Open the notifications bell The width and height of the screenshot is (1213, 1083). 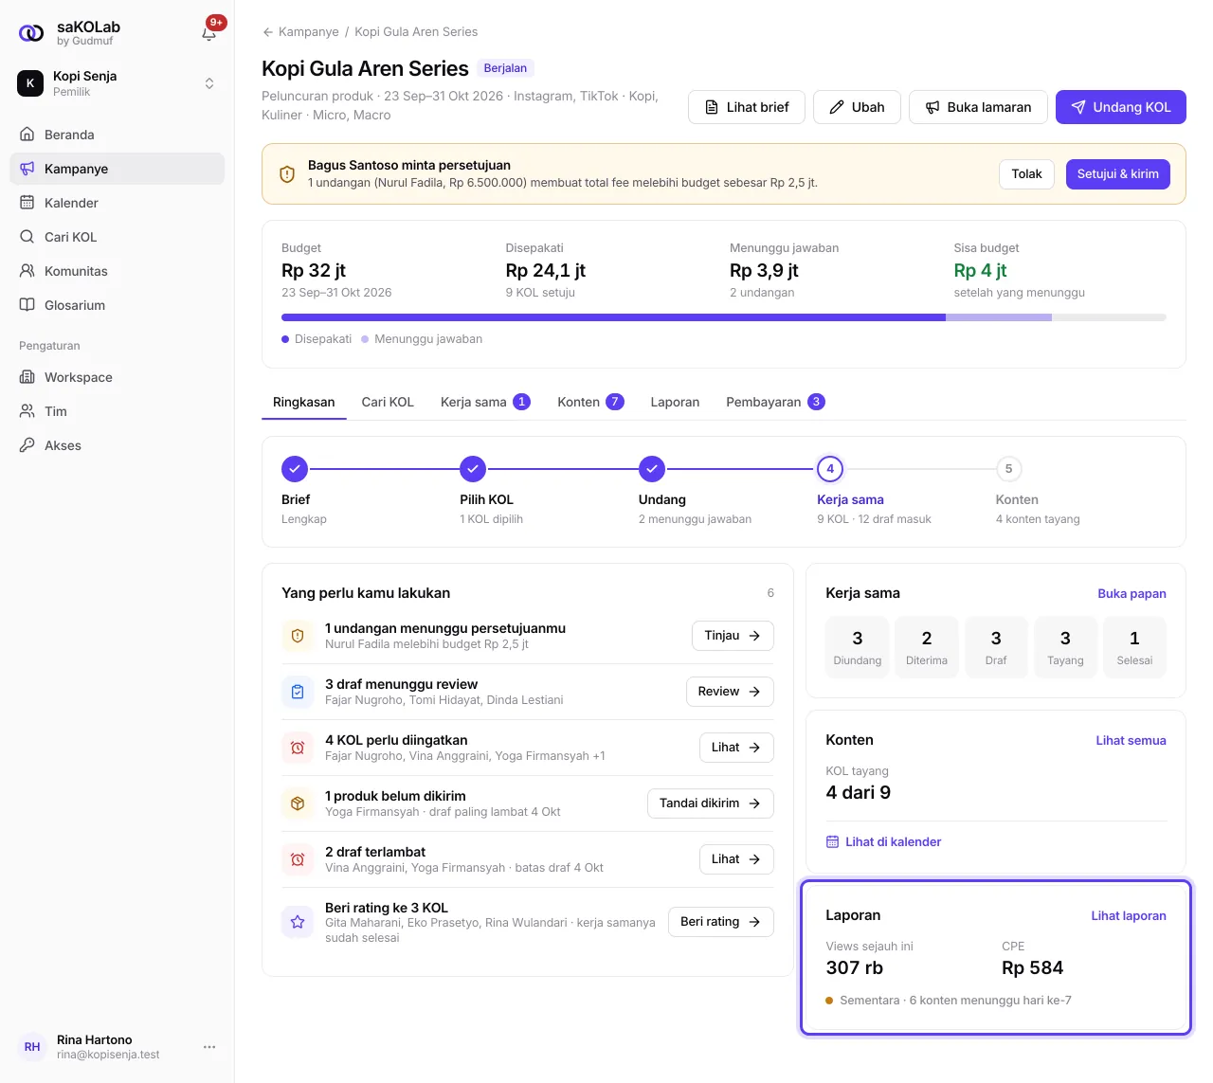coord(209,33)
